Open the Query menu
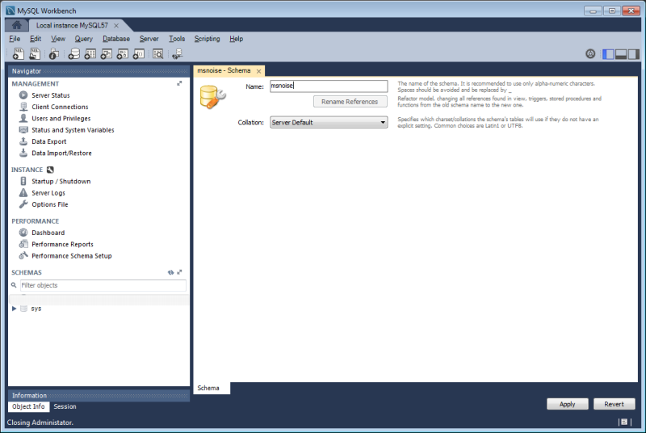This screenshot has height=433, width=646. click(x=84, y=39)
